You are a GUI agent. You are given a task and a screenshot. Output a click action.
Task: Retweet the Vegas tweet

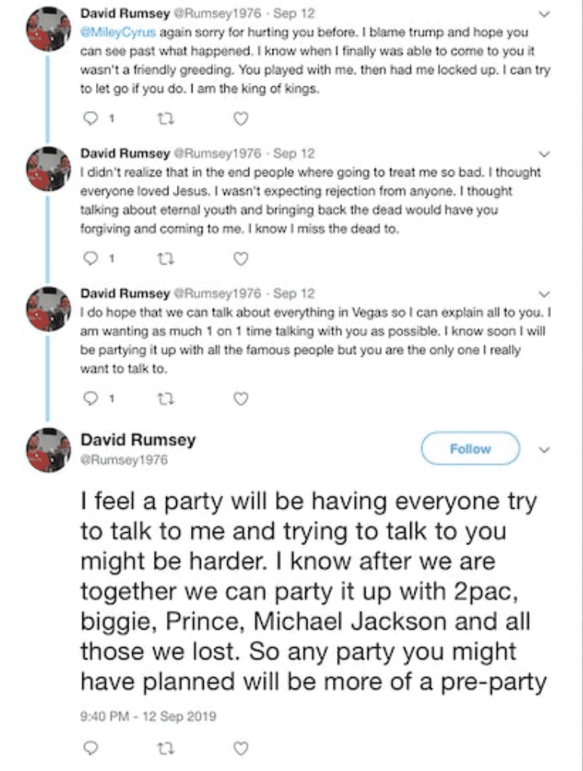click(x=165, y=398)
